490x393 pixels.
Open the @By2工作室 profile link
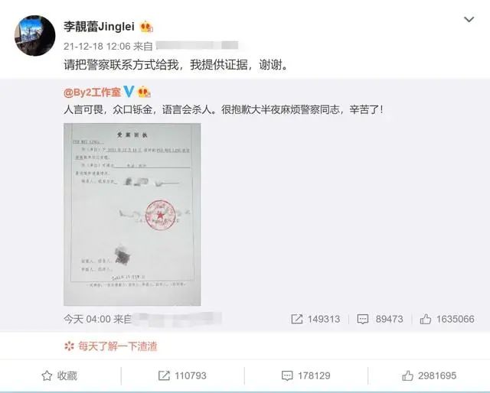coord(92,93)
